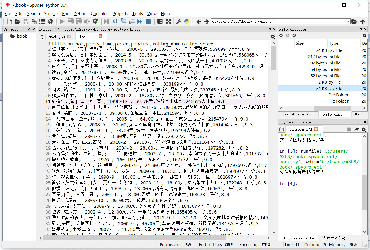Open a file with the folder toolbar icon

(x=17, y=21)
